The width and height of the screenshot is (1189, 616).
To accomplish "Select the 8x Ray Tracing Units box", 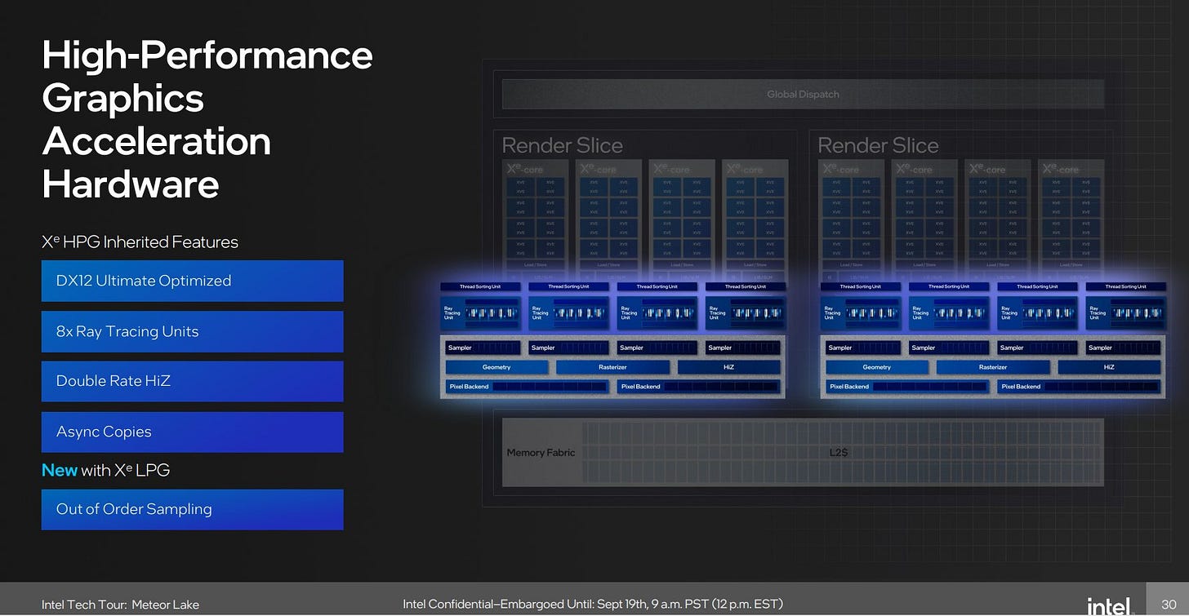I will point(193,331).
